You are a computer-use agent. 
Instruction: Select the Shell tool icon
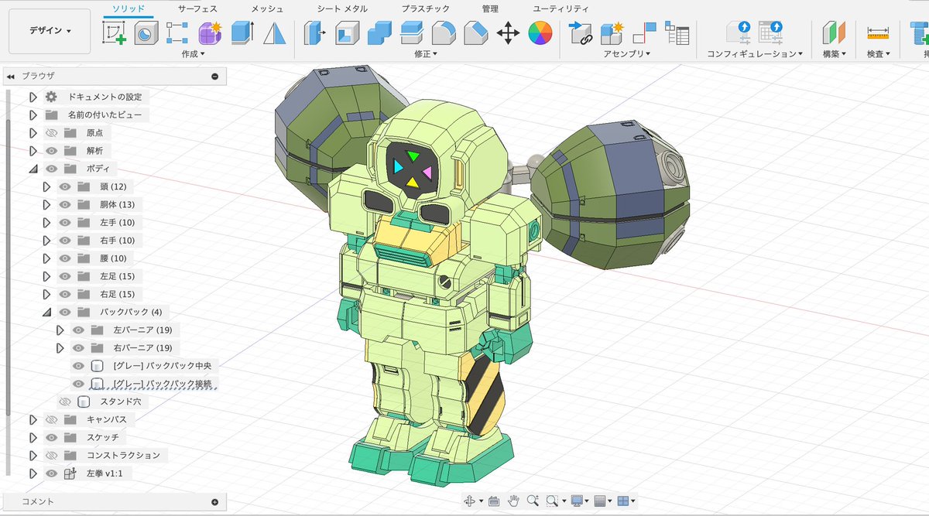[x=348, y=33]
